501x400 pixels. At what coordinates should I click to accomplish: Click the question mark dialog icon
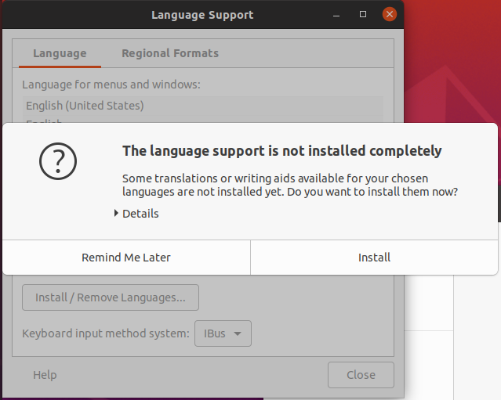point(58,161)
